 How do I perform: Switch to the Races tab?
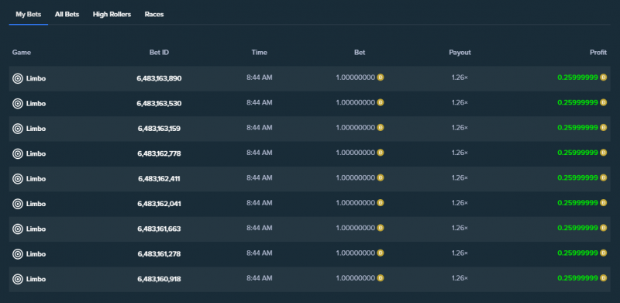click(x=154, y=14)
